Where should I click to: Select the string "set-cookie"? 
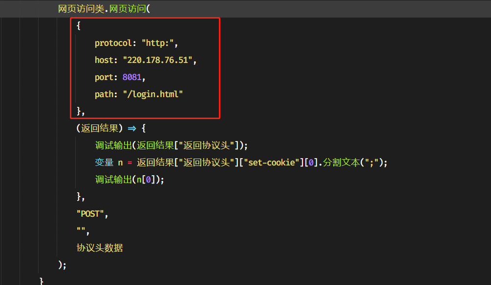coord(272,163)
